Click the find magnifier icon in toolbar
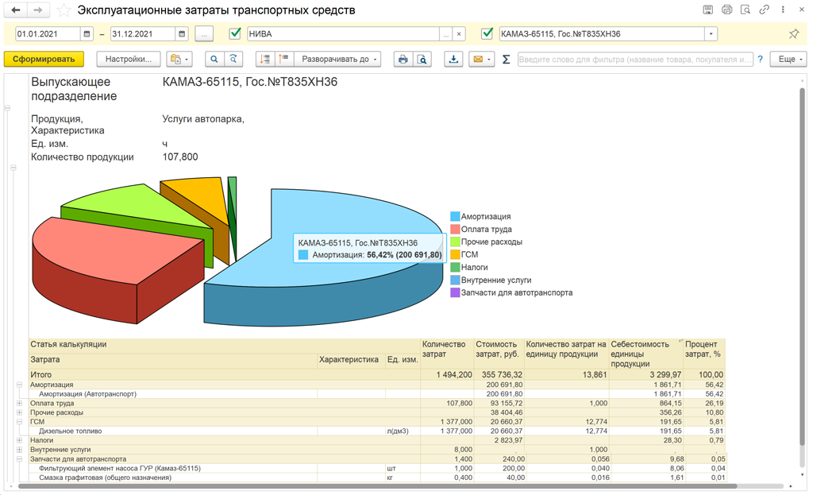The height and width of the screenshot is (495, 813). (214, 60)
